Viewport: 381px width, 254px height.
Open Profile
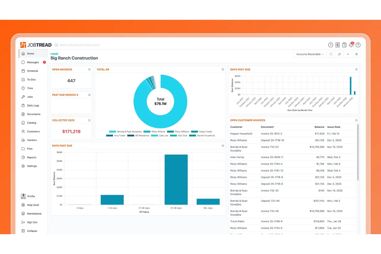click(33, 196)
